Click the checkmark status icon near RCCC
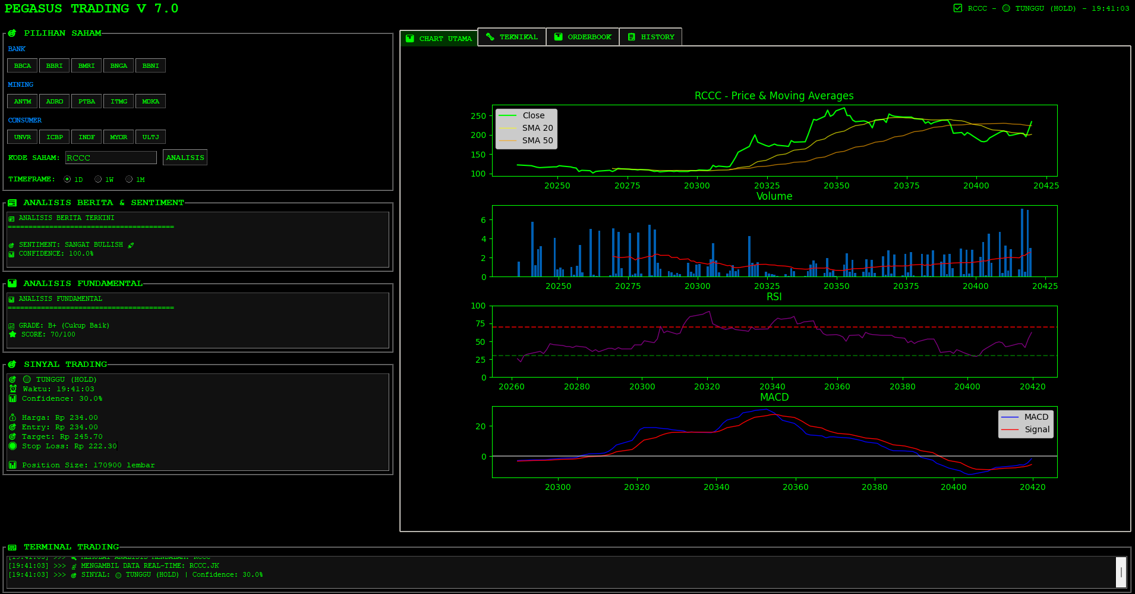Viewport: 1135px width, 594px height. pos(957,8)
